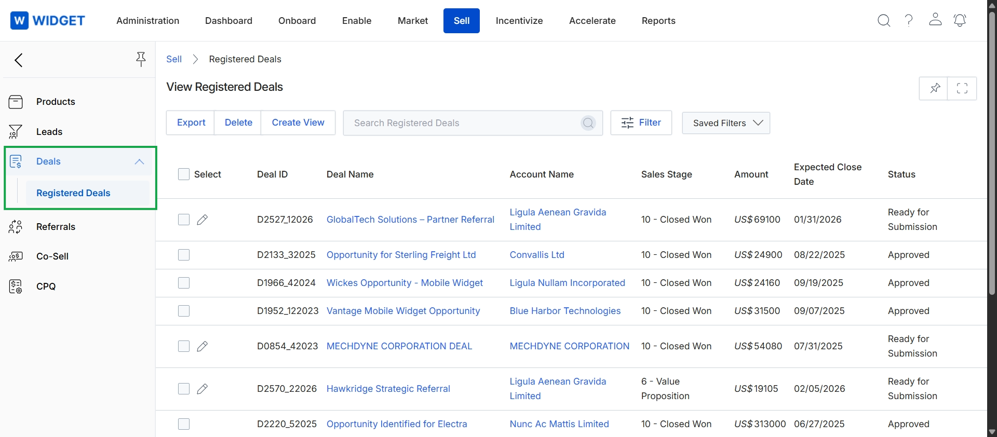The width and height of the screenshot is (997, 437).
Task: Click the Expected Close Date header
Action: pos(828,174)
